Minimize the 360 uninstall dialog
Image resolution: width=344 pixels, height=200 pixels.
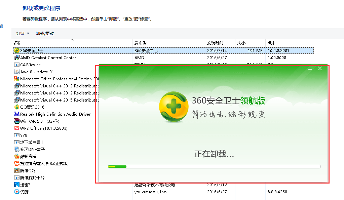310,69
